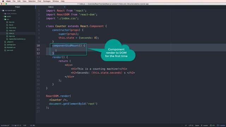The width and height of the screenshot is (226, 127).
Task: Select the index.js editor tab
Action: click(51, 7)
